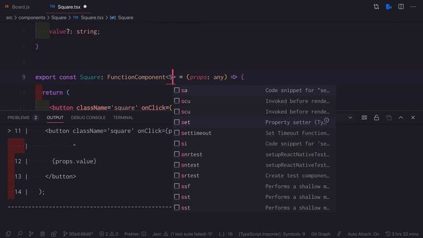Click the 3 hrs 32 mins time tracker
This screenshot has width=423, height=238.
(x=402, y=234)
